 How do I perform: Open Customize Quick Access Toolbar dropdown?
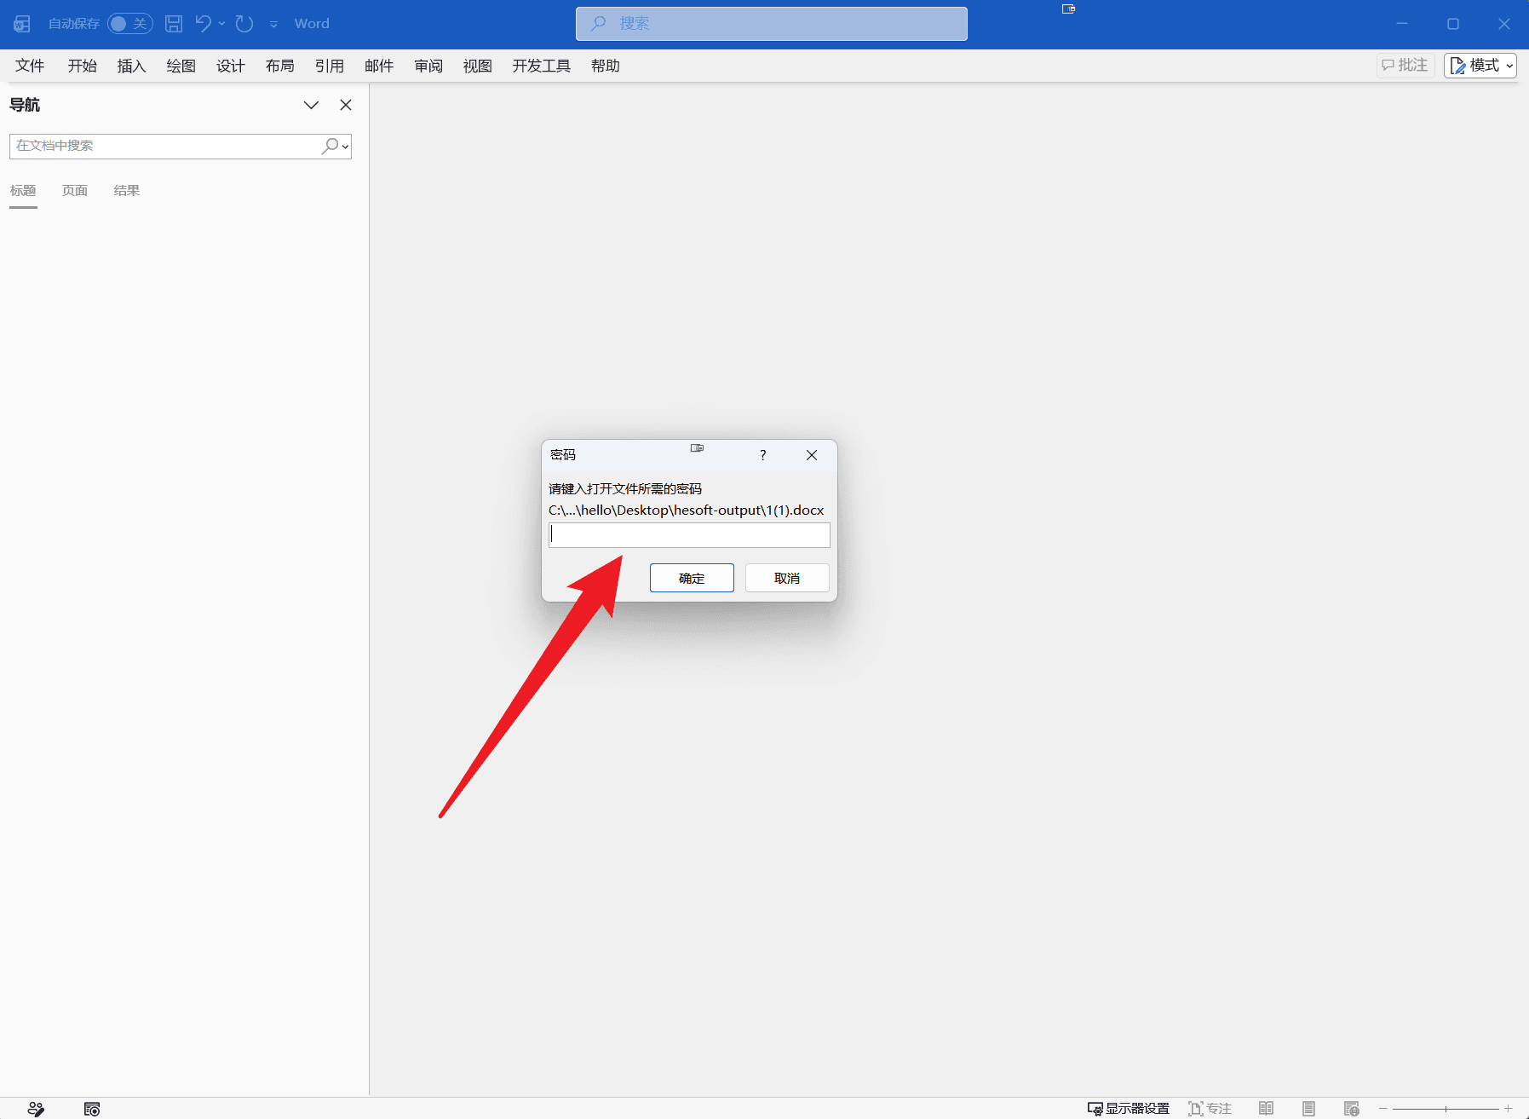(273, 24)
